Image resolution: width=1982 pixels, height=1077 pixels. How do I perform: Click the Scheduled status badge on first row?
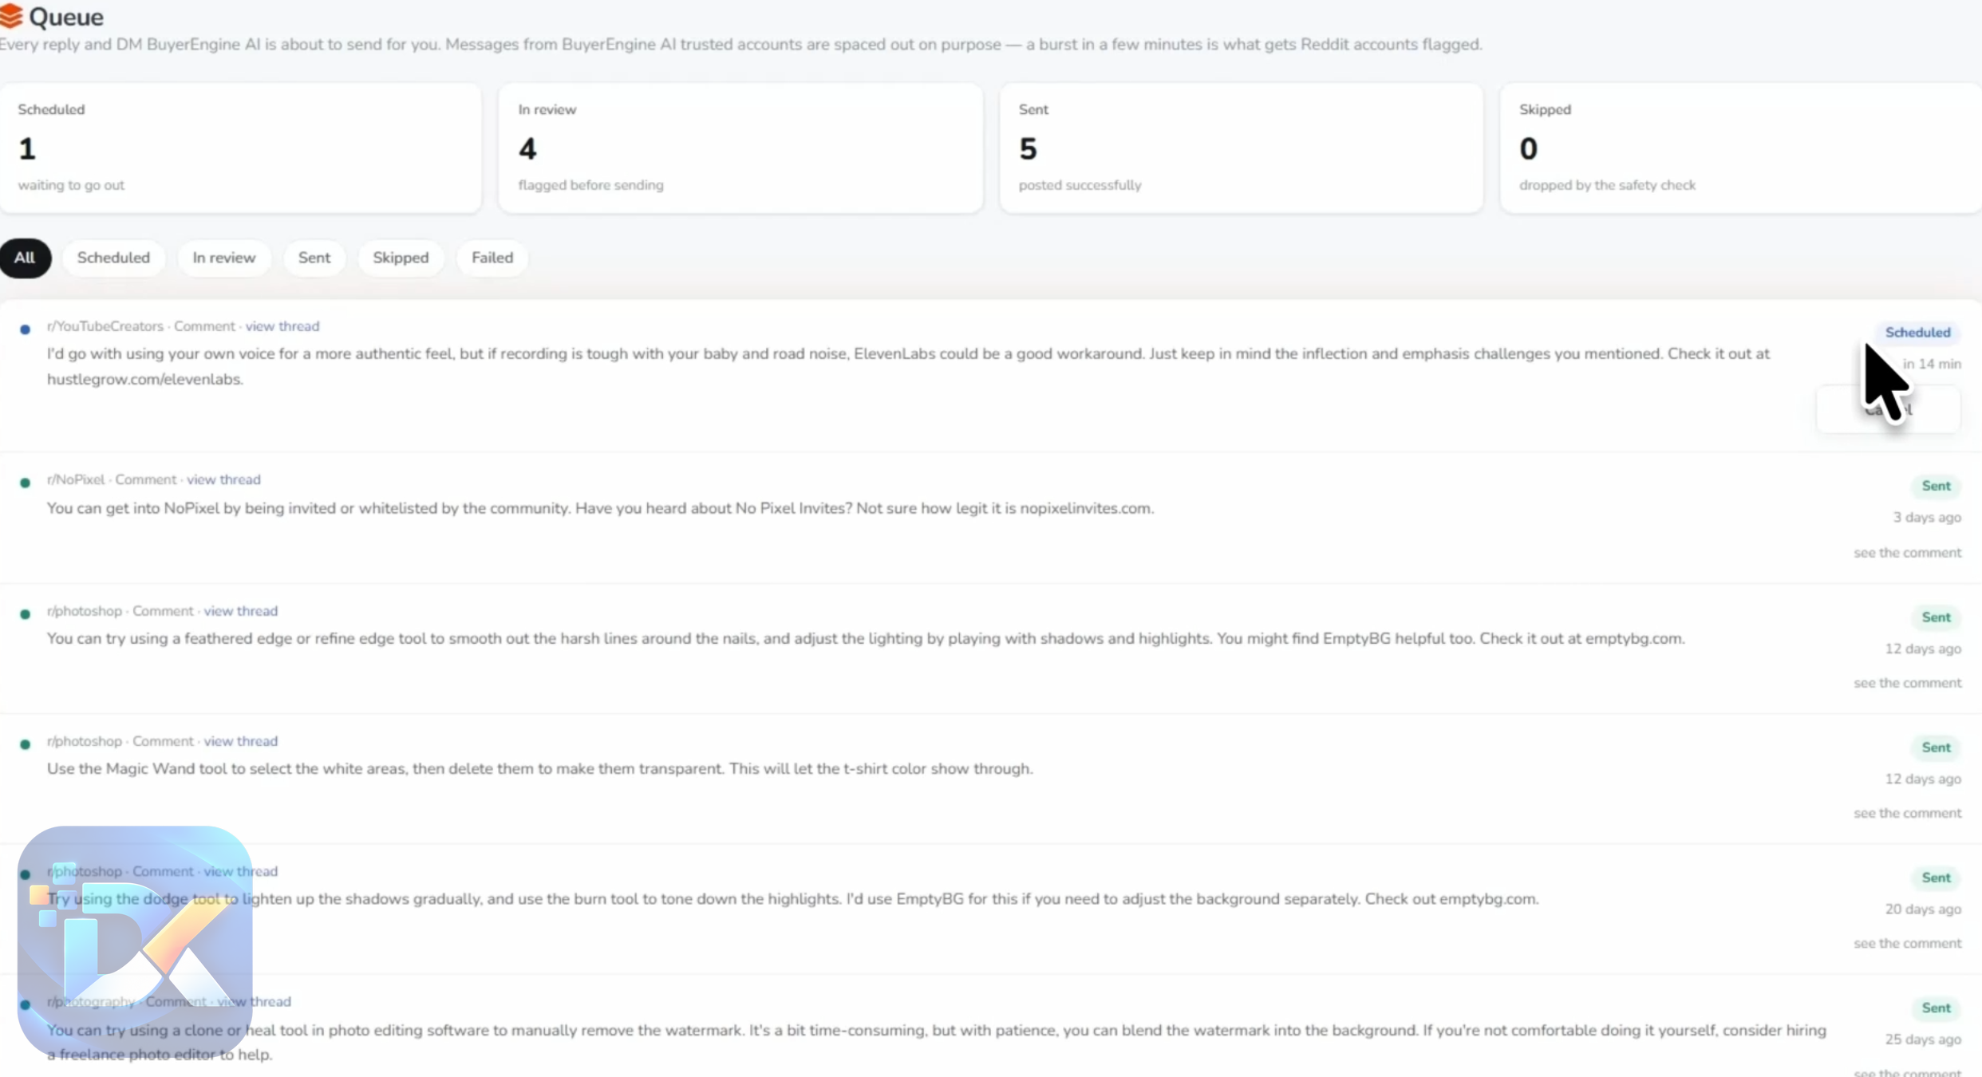pyautogui.click(x=1917, y=333)
